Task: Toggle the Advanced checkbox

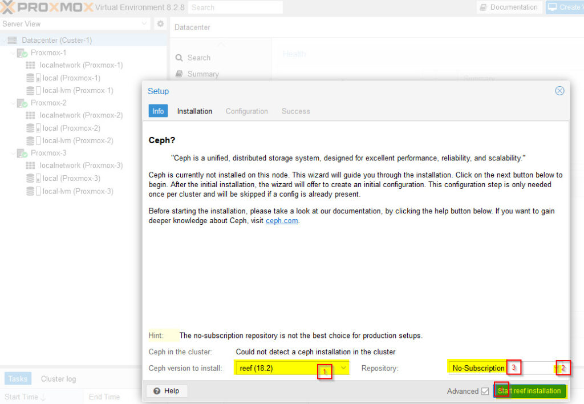Action: point(485,391)
